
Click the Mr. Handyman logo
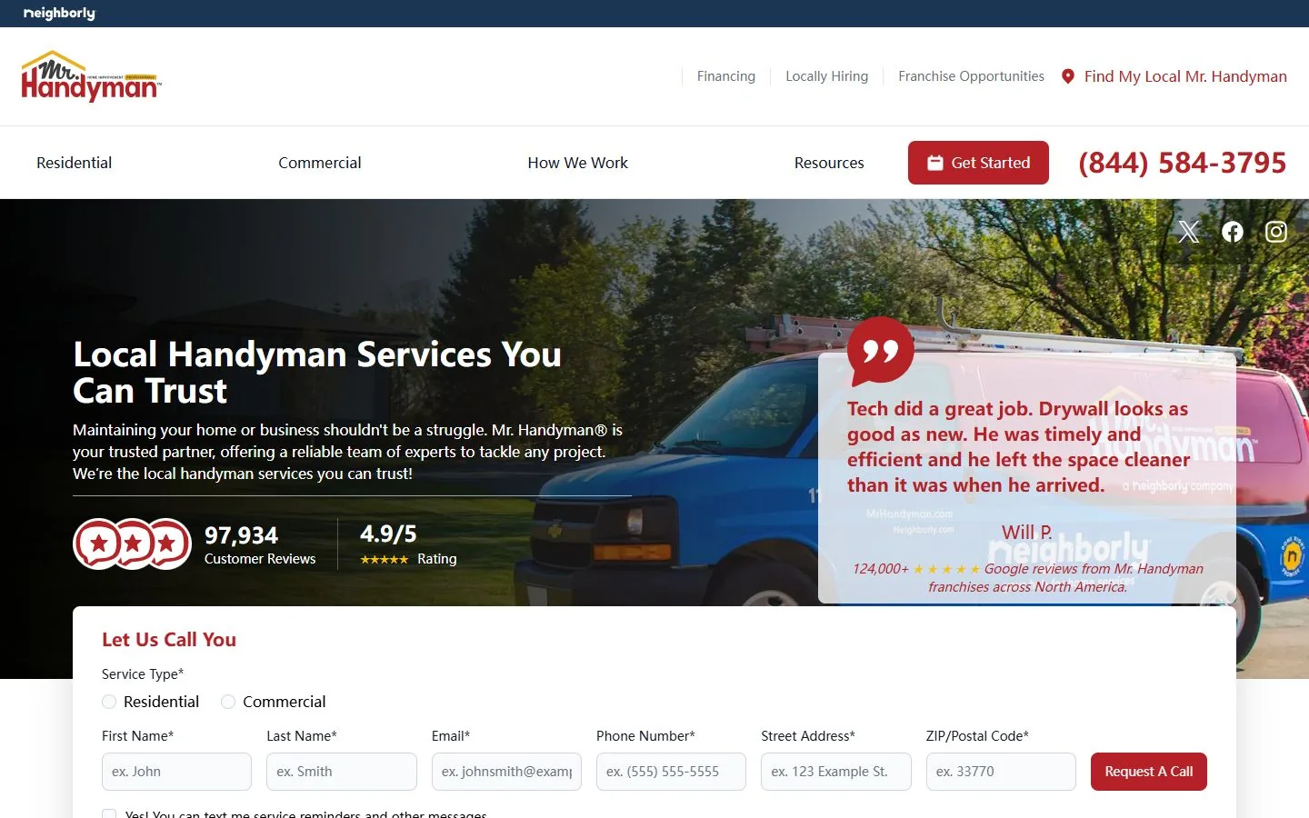[x=91, y=76]
